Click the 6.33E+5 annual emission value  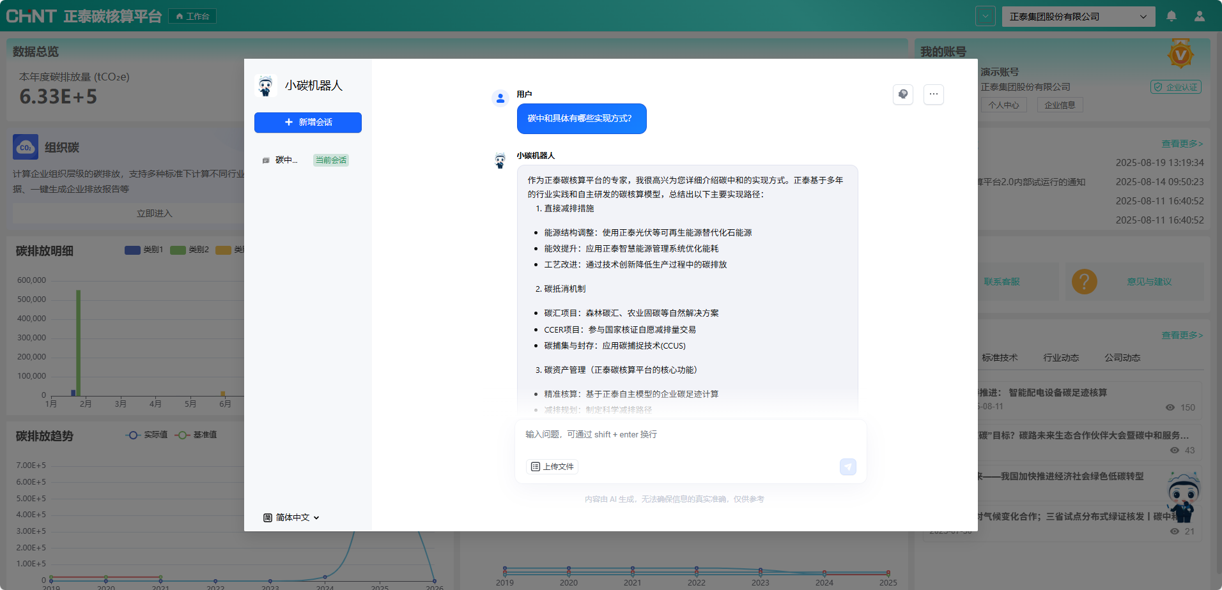click(x=58, y=97)
